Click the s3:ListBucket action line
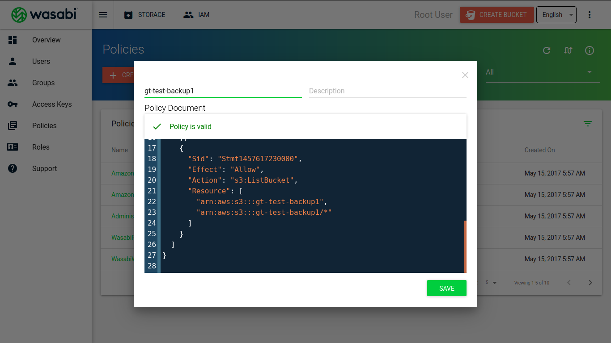 pyautogui.click(x=243, y=180)
